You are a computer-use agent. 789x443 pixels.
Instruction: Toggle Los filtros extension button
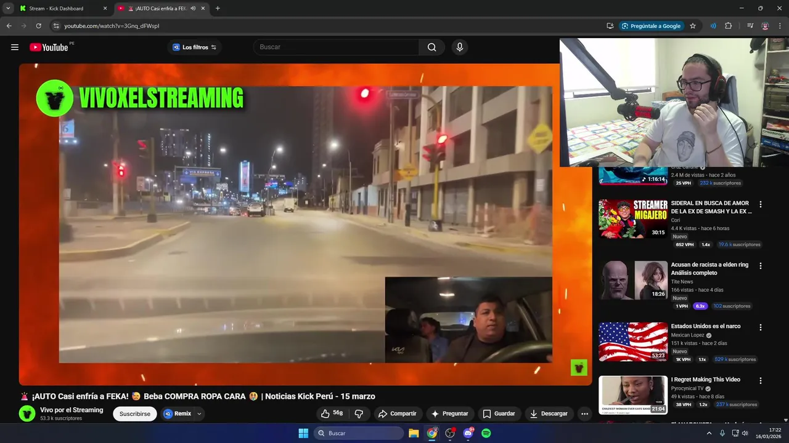195,47
